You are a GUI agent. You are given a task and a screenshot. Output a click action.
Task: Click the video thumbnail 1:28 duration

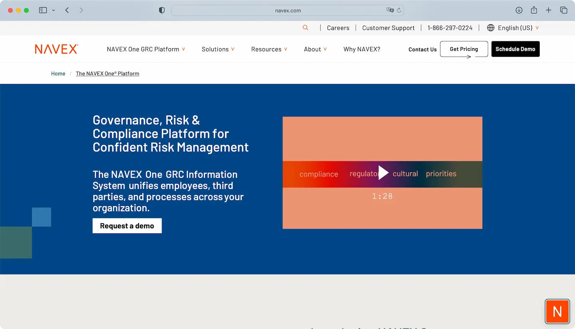[383, 196]
